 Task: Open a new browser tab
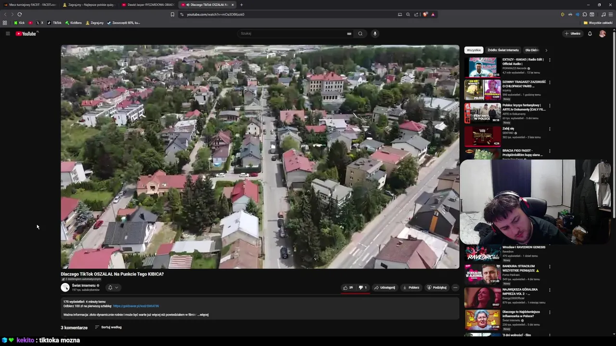click(242, 5)
